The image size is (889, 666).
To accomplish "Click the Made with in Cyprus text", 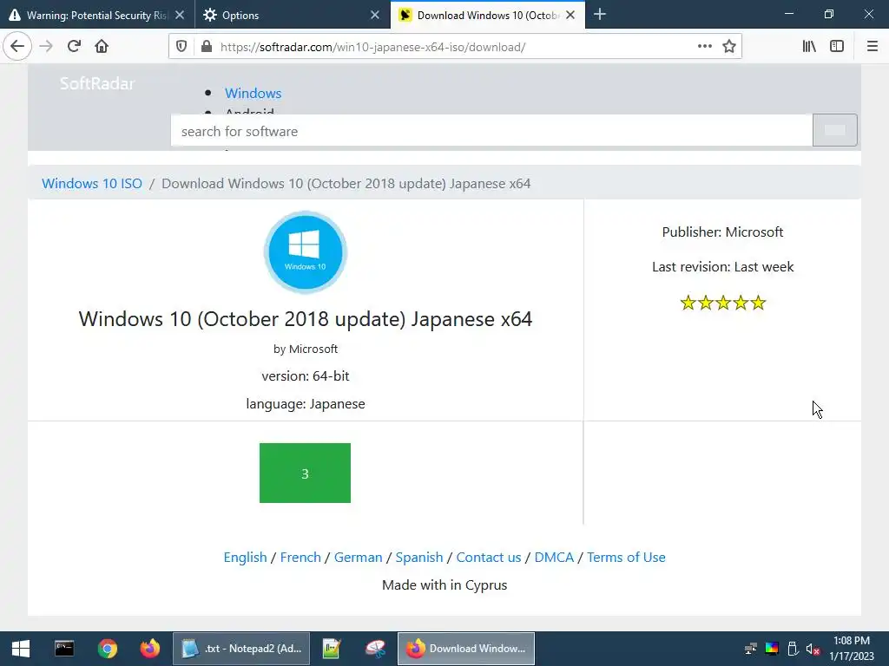I will [x=444, y=585].
